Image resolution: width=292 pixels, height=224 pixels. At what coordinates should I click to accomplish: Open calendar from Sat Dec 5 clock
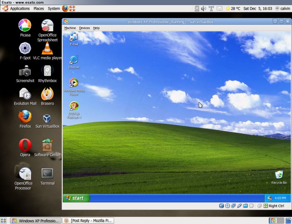(258, 8)
